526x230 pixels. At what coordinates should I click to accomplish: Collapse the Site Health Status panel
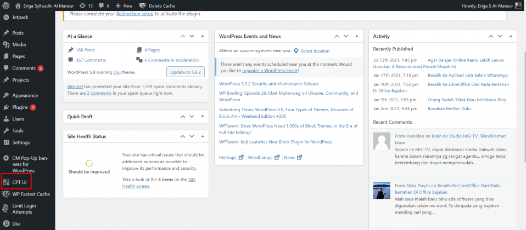(203, 136)
